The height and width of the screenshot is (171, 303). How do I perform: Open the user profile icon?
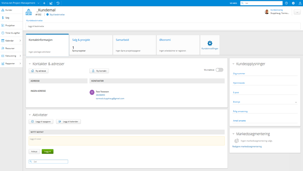click(300, 3)
